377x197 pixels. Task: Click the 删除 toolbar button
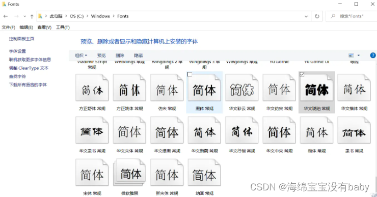click(x=120, y=55)
